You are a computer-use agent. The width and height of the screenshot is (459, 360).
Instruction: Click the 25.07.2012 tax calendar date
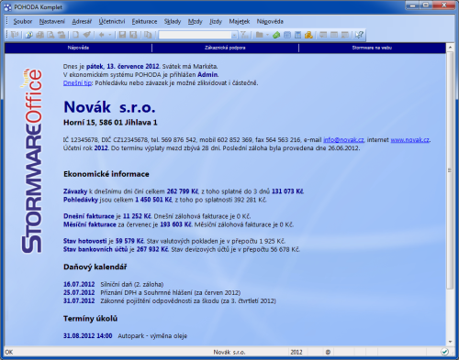tap(79, 292)
